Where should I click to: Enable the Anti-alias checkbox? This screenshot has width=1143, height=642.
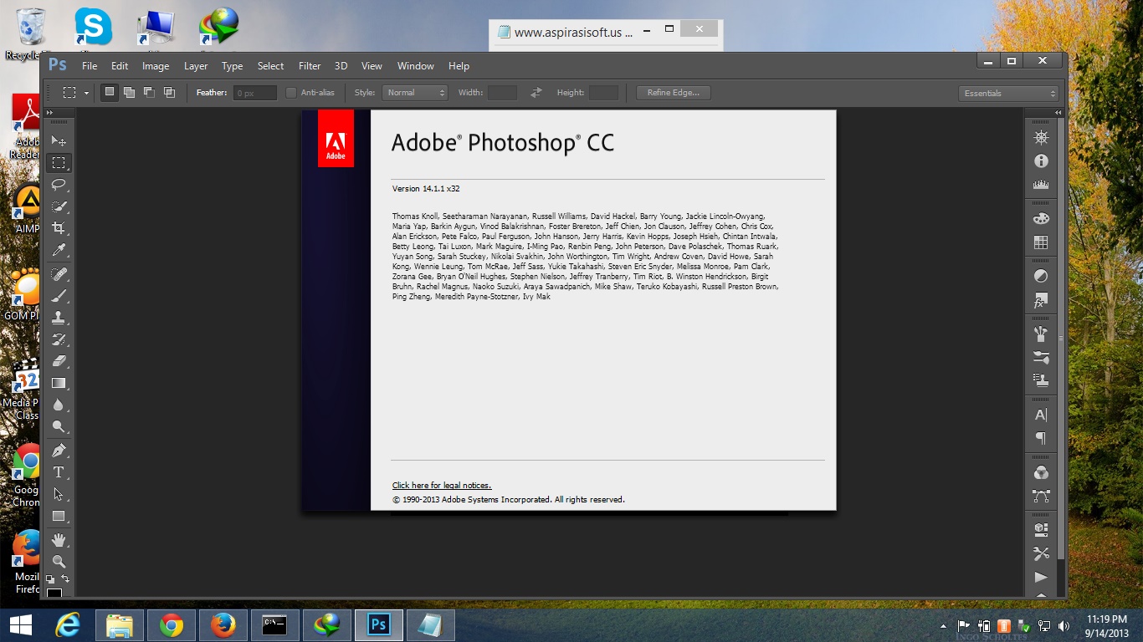pos(291,93)
